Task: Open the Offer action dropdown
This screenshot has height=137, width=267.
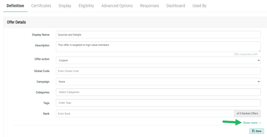Action: [158, 60]
